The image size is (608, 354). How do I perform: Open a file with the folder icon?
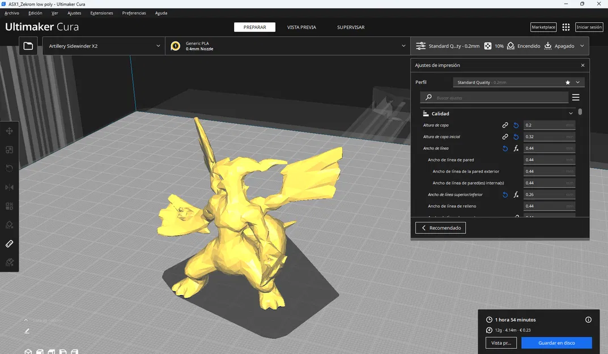28,45
